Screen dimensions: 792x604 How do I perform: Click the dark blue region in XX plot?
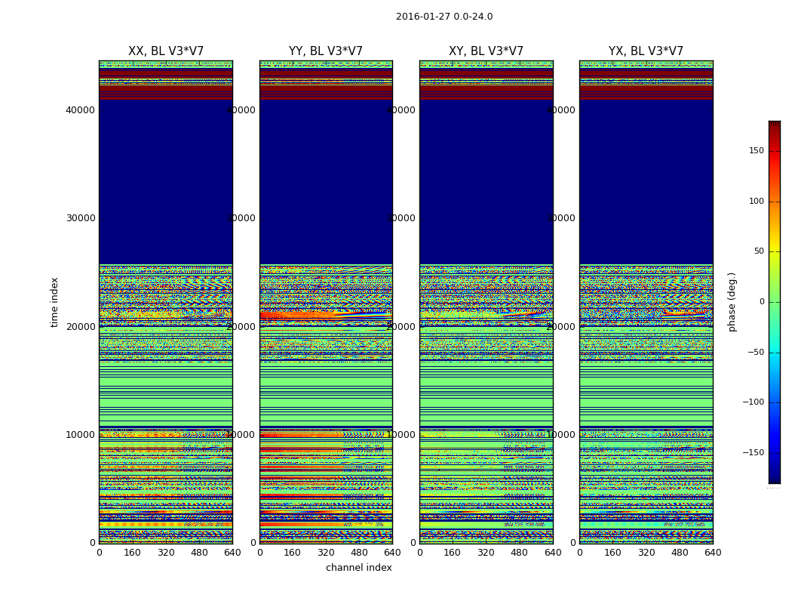[x=166, y=181]
